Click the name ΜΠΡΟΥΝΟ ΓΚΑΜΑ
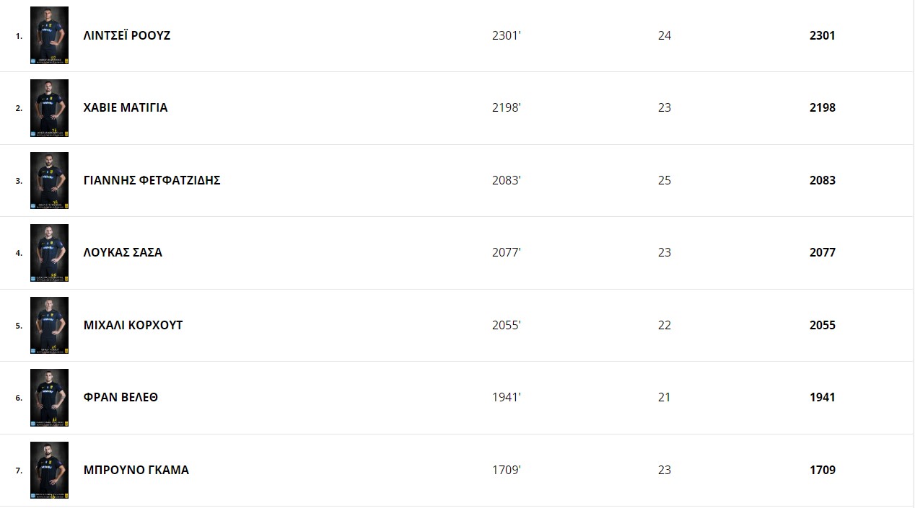The height and width of the screenshot is (508, 915). 136,470
